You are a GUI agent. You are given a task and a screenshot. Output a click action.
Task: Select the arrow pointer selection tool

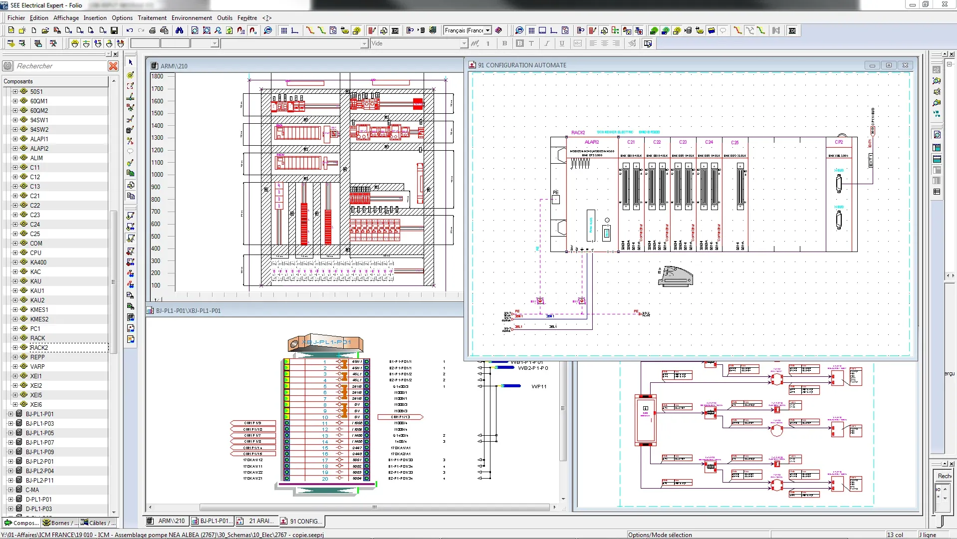coord(130,62)
